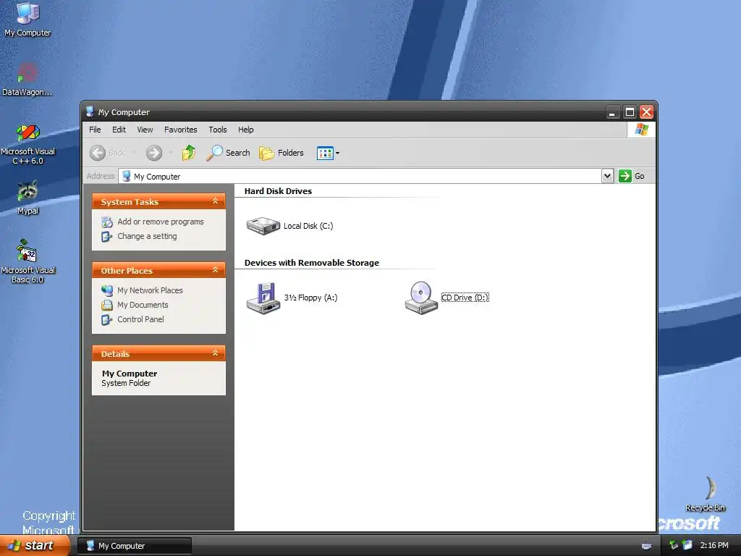741x556 pixels.
Task: Select the CD Drive (D:) disc icon
Action: 421,298
